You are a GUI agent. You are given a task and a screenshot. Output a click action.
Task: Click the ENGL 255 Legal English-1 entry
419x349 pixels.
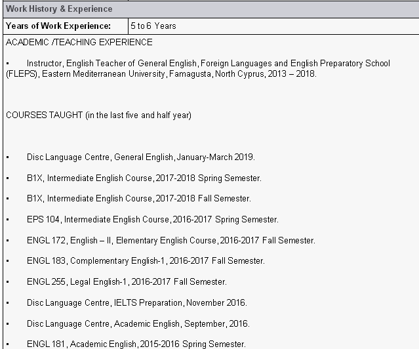click(x=127, y=282)
